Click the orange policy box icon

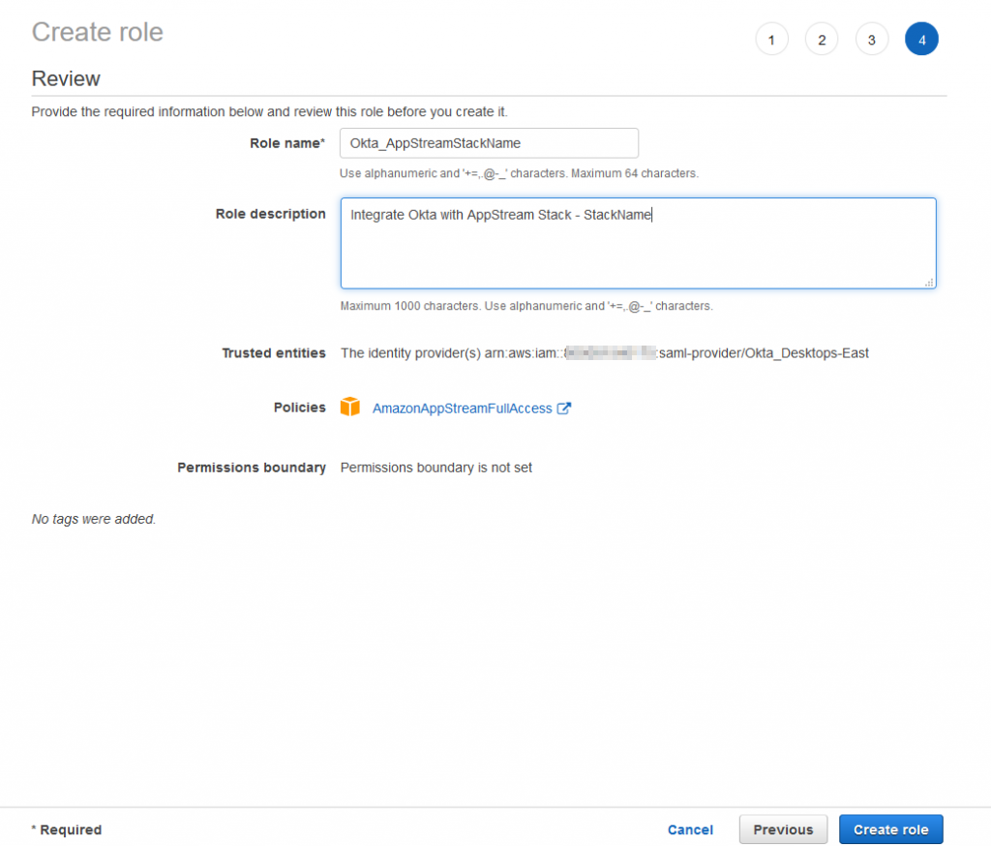349,407
